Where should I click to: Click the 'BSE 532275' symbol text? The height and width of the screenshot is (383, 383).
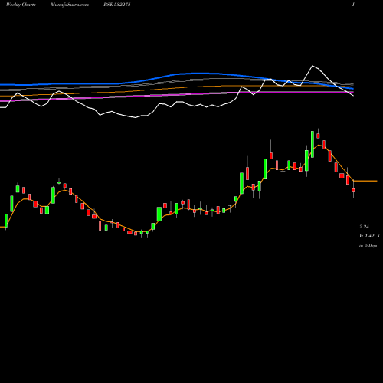[x=117, y=5]
